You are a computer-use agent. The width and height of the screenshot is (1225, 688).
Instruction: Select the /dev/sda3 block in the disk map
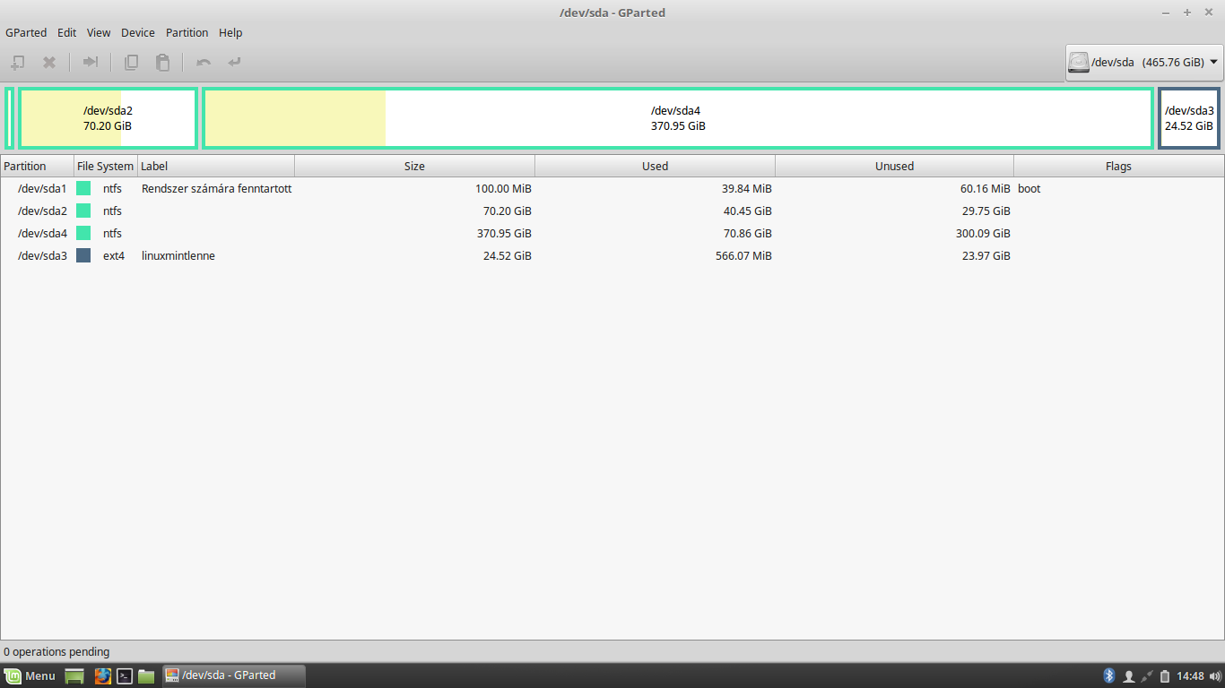click(x=1189, y=118)
